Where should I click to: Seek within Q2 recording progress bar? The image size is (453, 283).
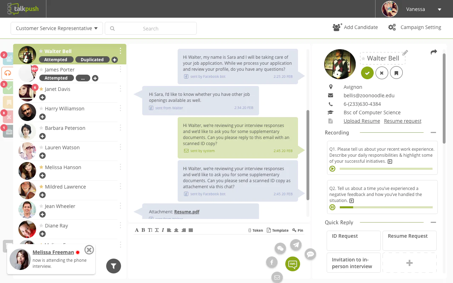coord(386,207)
